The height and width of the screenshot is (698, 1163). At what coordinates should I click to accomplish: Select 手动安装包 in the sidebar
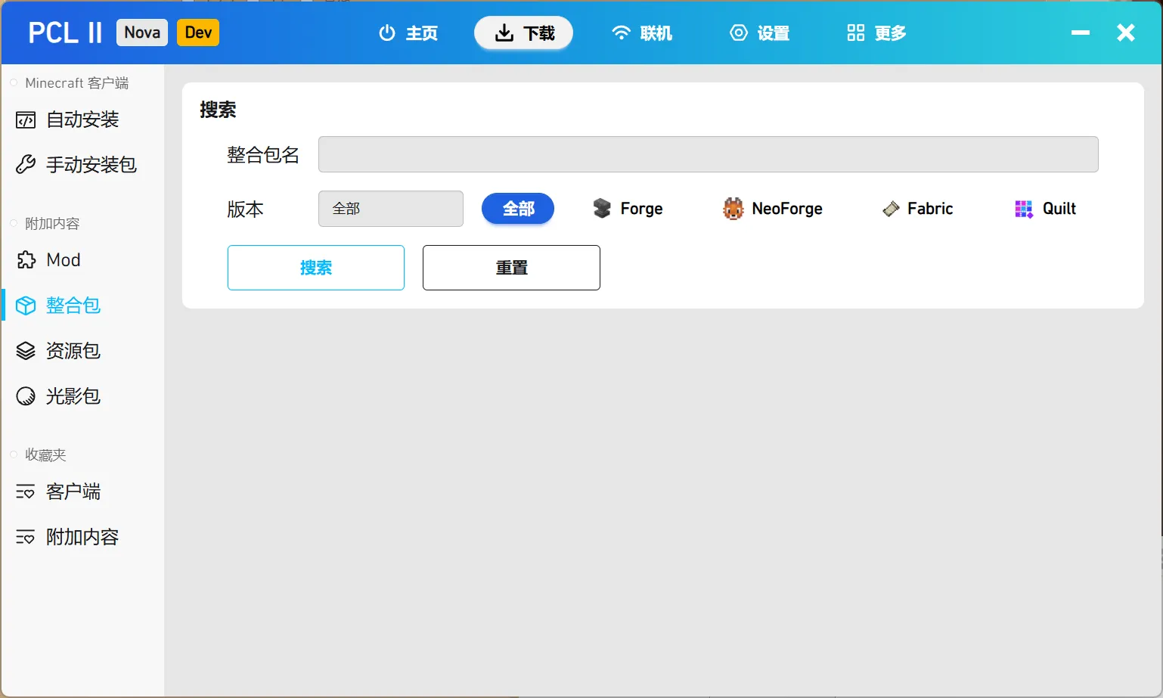82,165
